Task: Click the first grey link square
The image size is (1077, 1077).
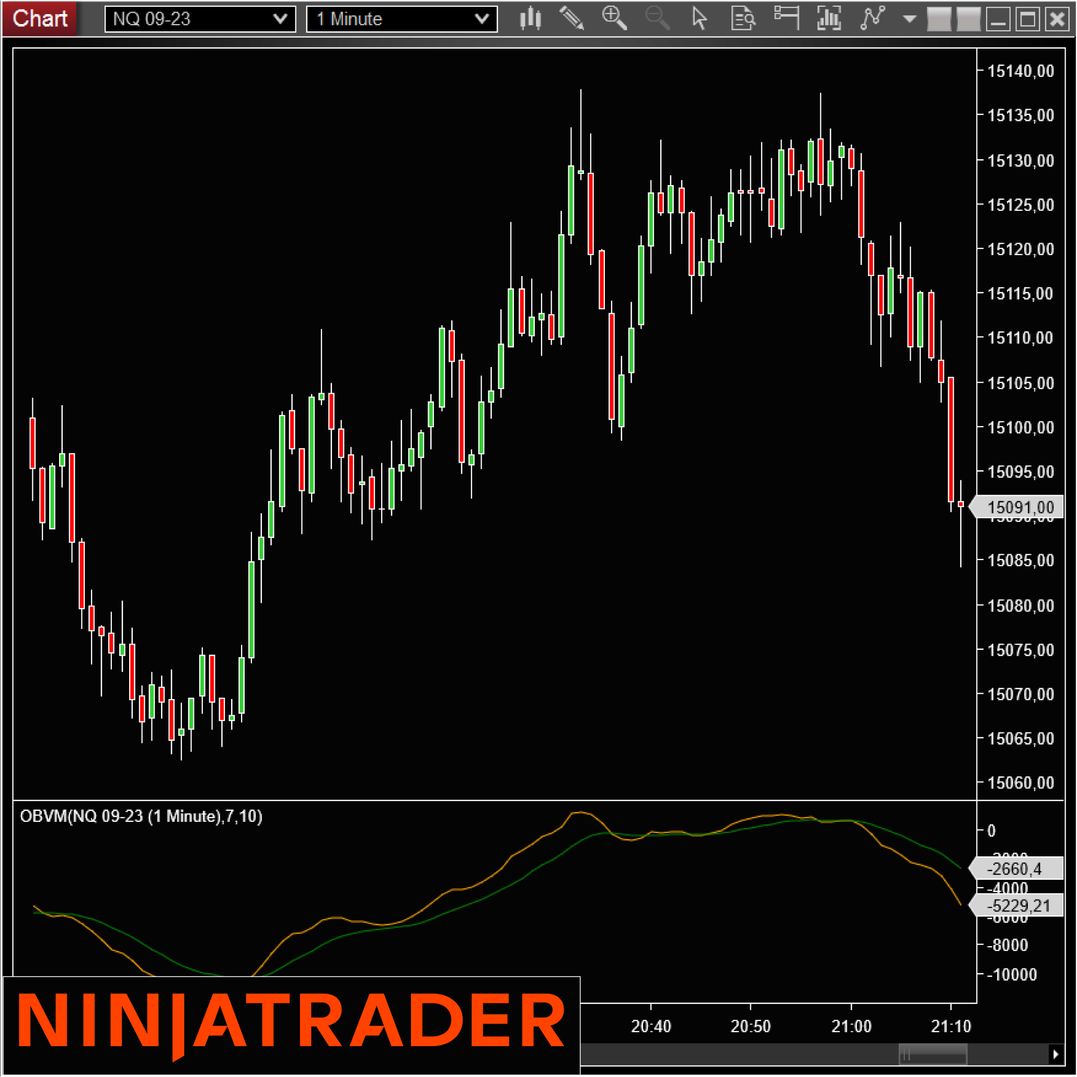Action: (939, 19)
